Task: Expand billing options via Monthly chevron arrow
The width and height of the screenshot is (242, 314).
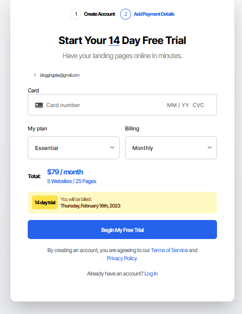Action: pyautogui.click(x=209, y=148)
